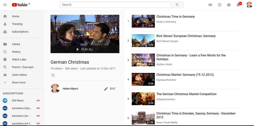
Task: Click the Moss Travel Media channel name
Action: (167, 122)
